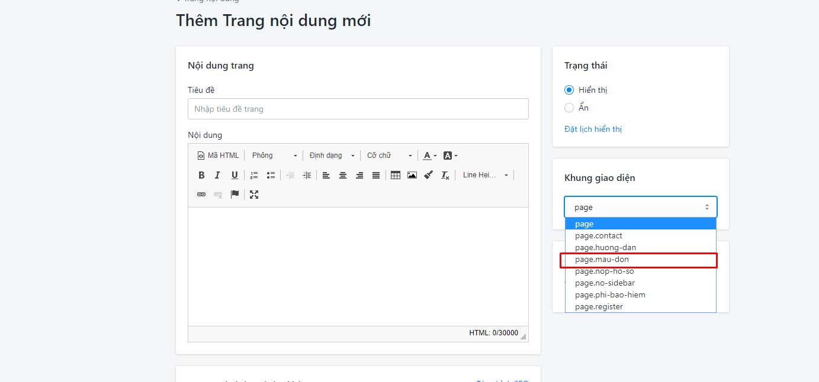
Task: Choose the page template option
Action: coord(641,224)
